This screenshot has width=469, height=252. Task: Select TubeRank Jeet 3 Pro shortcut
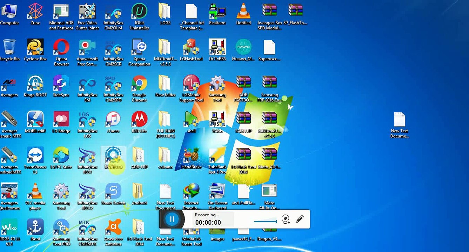click(x=217, y=161)
